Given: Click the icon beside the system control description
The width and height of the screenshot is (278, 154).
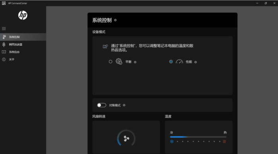Looking at the screenshot, I should [x=105, y=47].
